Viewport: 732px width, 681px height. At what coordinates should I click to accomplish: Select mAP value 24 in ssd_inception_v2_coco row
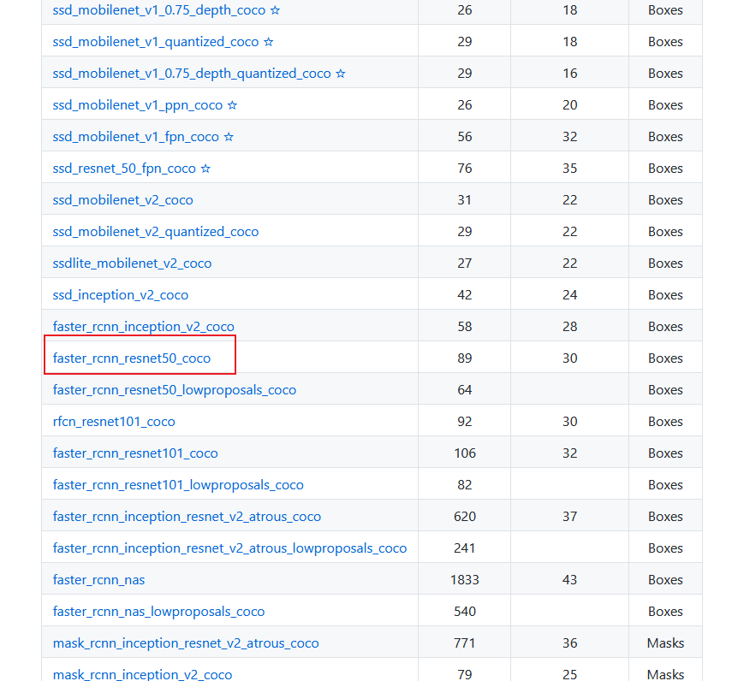[569, 295]
